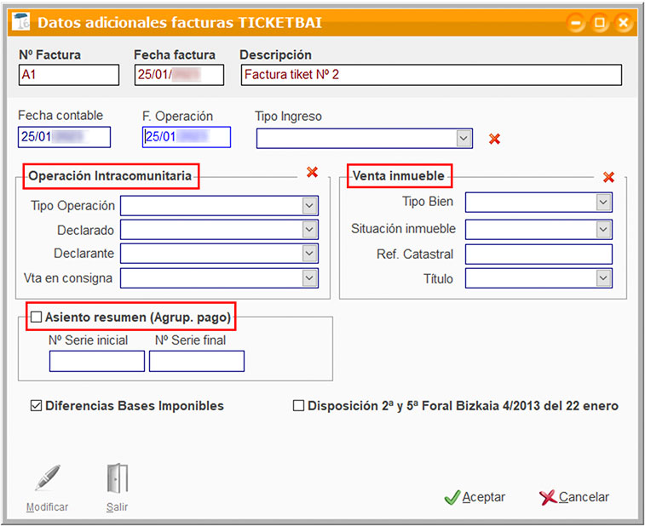The image size is (645, 526).
Task: Click the Nº Factura field containing A1
Action: pos(69,75)
